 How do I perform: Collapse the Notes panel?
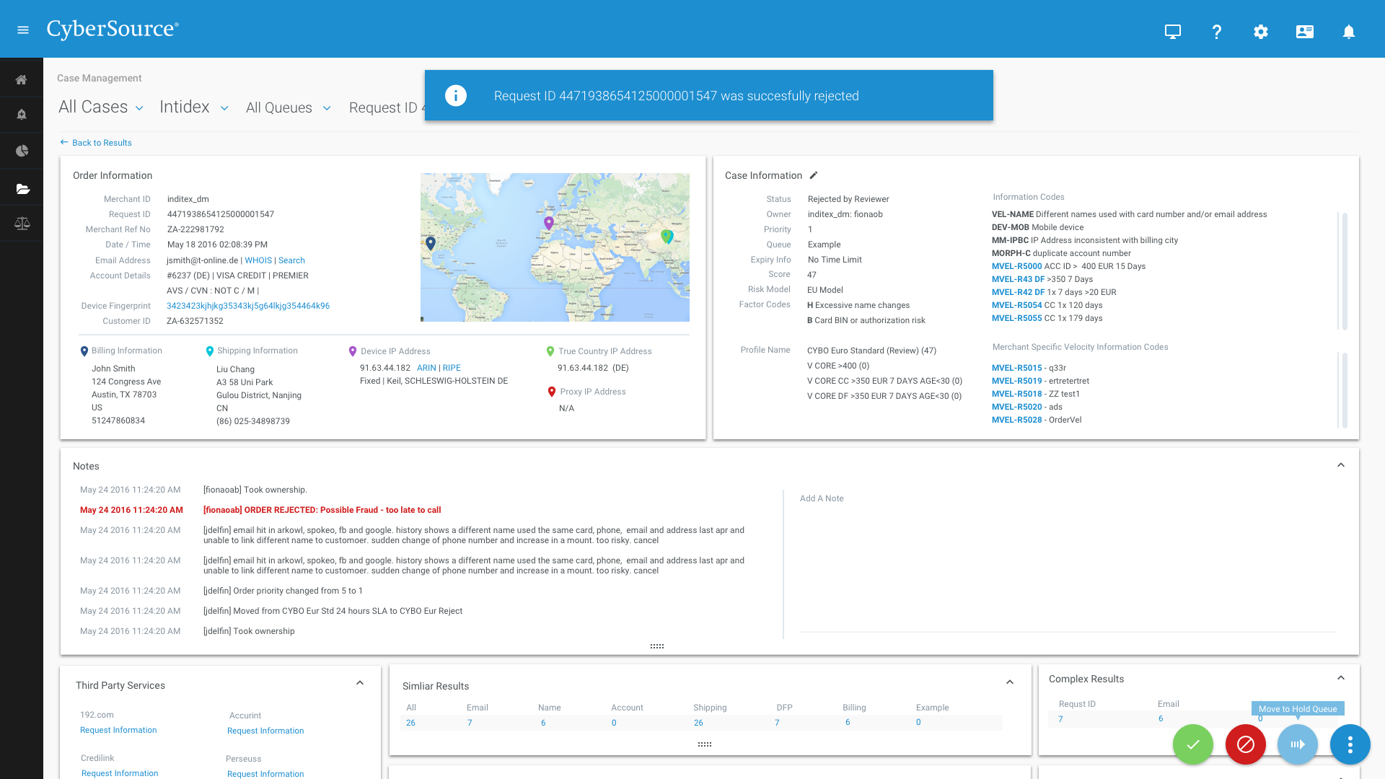point(1341,465)
